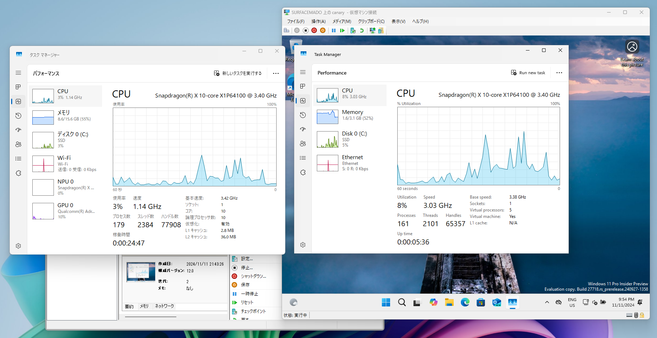Screen dimensions: 657x338
Task: Show hidden icons chevron in guest system tray
Action: tap(547, 302)
